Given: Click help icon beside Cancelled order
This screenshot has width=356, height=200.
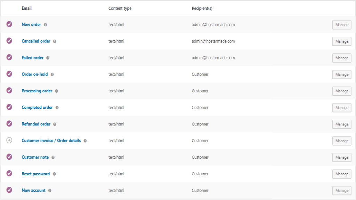Looking at the screenshot, I should 55,41.
